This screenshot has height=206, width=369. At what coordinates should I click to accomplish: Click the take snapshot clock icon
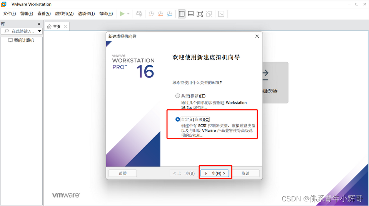pyautogui.click(x=151, y=14)
